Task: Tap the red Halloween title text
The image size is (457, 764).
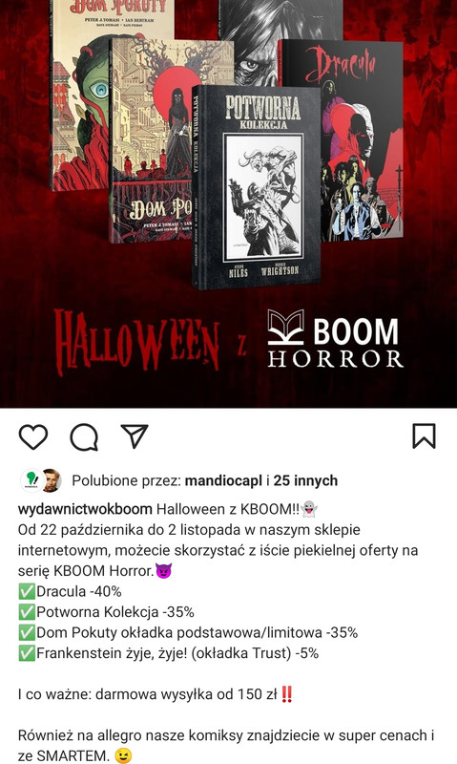Action: 136,341
